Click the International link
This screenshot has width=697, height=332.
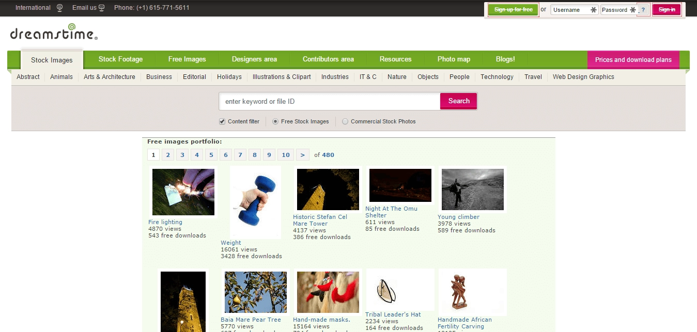[x=33, y=8]
